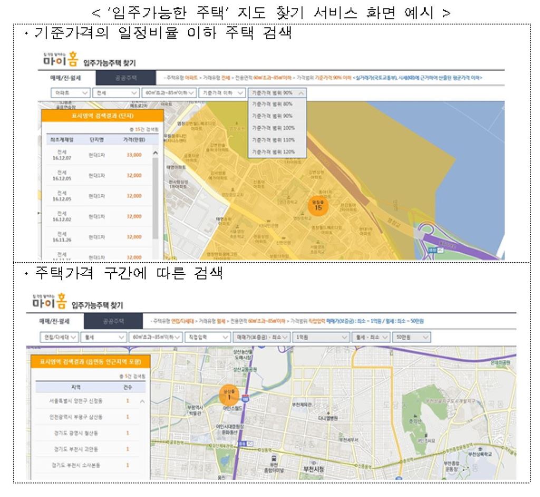Select the 기준가격 범위 100% option
540x497 pixels.
(x=273, y=128)
